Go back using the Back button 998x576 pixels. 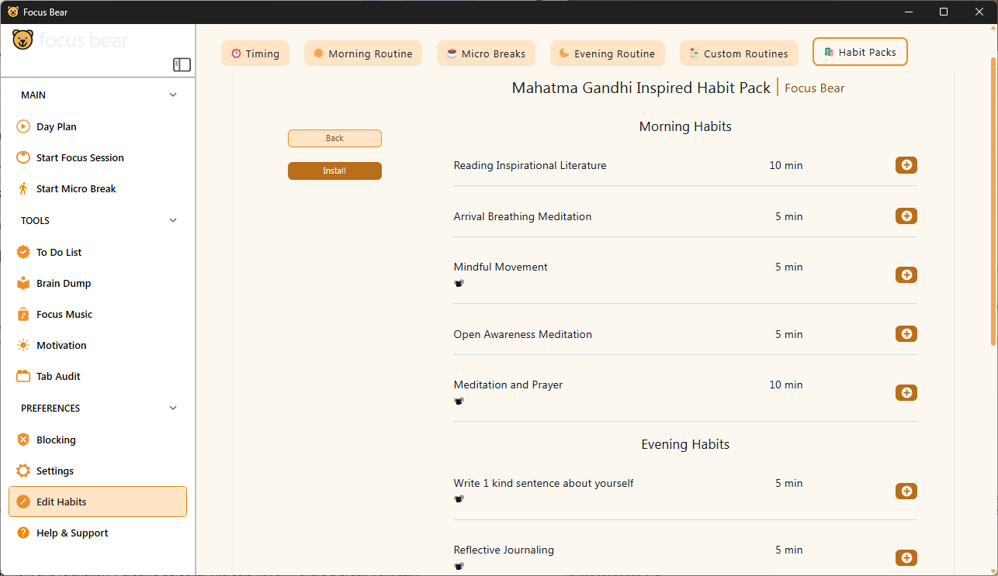coord(334,138)
